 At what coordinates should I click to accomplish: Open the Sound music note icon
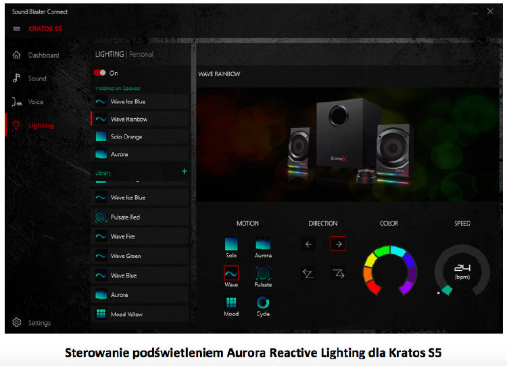pyautogui.click(x=16, y=78)
